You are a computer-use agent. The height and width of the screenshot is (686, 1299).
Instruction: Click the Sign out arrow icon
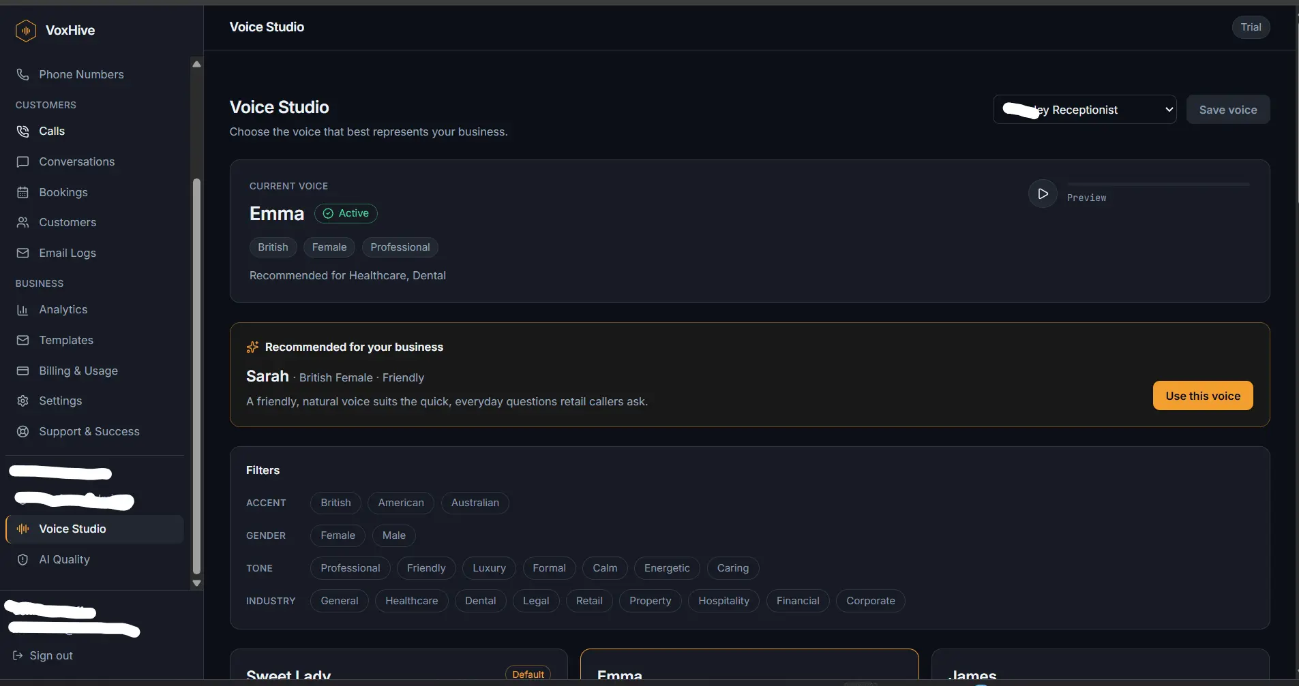[18, 655]
